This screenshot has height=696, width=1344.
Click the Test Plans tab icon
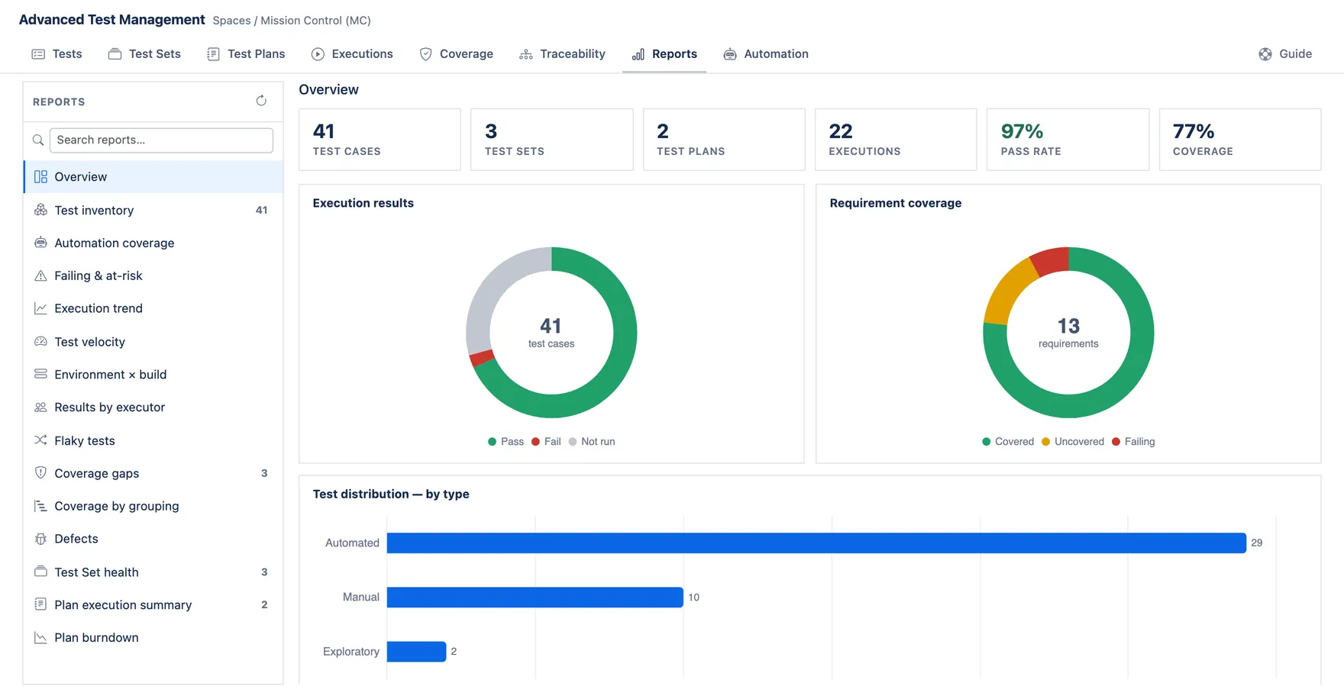[213, 54]
